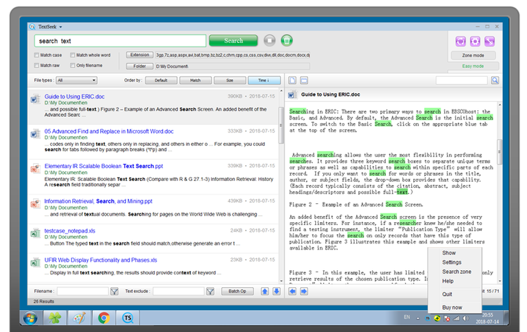Enable the Match case checkbox
Viewport: 527px width, 332px height.
coord(37,55)
